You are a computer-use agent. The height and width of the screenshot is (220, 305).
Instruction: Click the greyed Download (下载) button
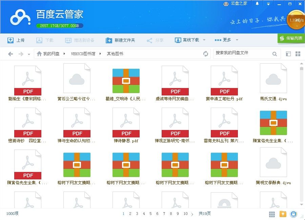(x=45, y=40)
